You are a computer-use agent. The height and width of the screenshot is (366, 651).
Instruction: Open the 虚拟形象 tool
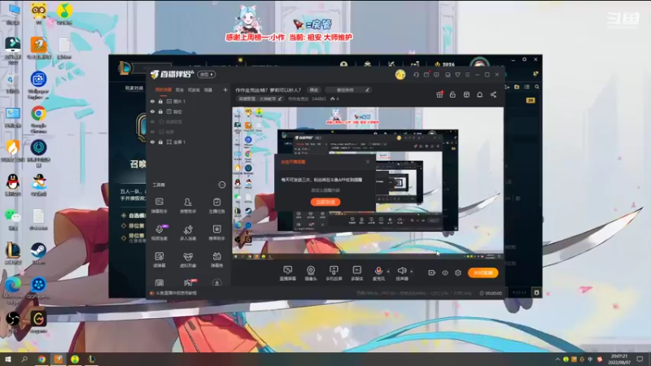tap(188, 259)
